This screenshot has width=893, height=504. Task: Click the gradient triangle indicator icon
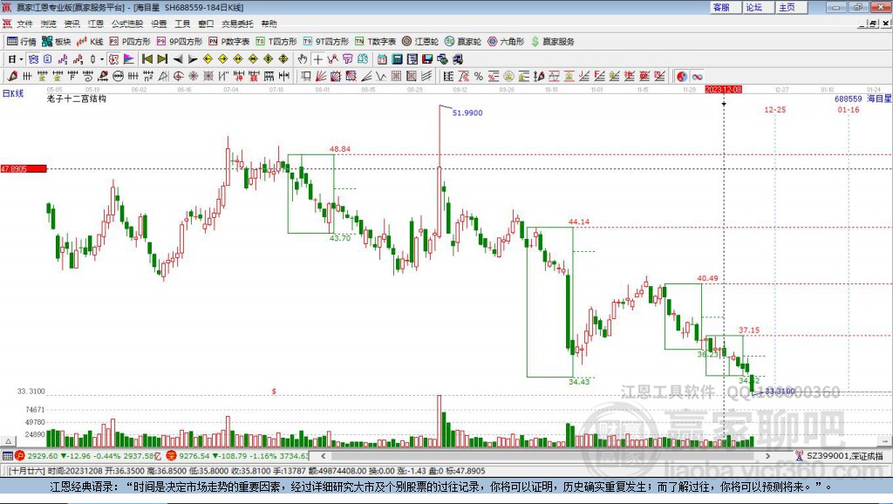point(129,59)
